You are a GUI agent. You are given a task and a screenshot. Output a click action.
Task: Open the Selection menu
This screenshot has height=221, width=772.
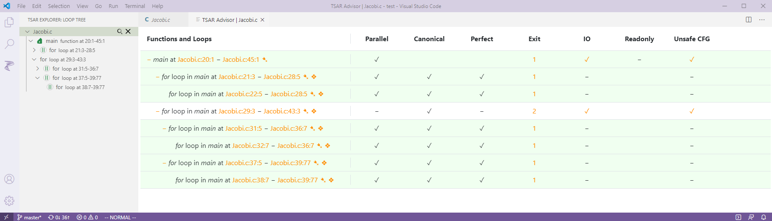[x=59, y=6]
